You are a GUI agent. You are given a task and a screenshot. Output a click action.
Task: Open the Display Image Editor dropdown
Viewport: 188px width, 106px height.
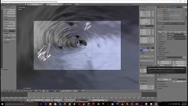[176, 34]
